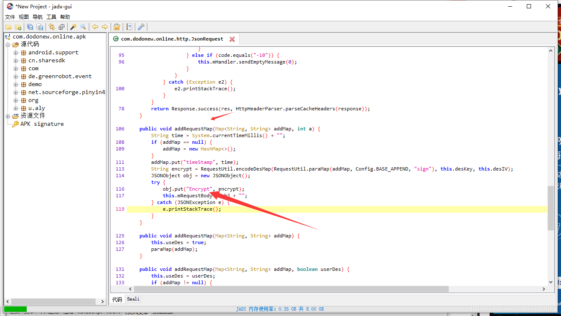561x316 pixels.
Task: Expand the demo package node
Action: click(x=16, y=84)
